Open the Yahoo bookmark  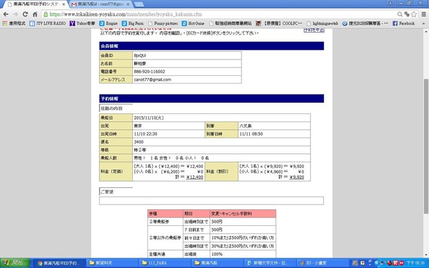(82, 23)
